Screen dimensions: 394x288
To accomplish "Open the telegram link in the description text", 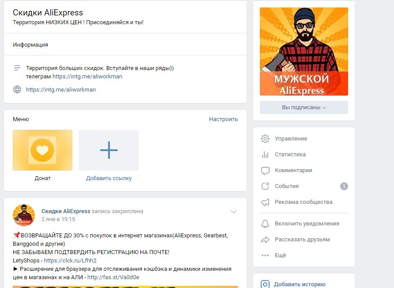I will coord(87,76).
